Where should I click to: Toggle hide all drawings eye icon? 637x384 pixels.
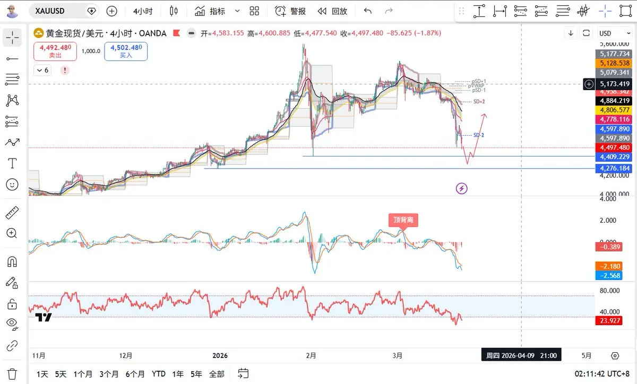point(13,325)
